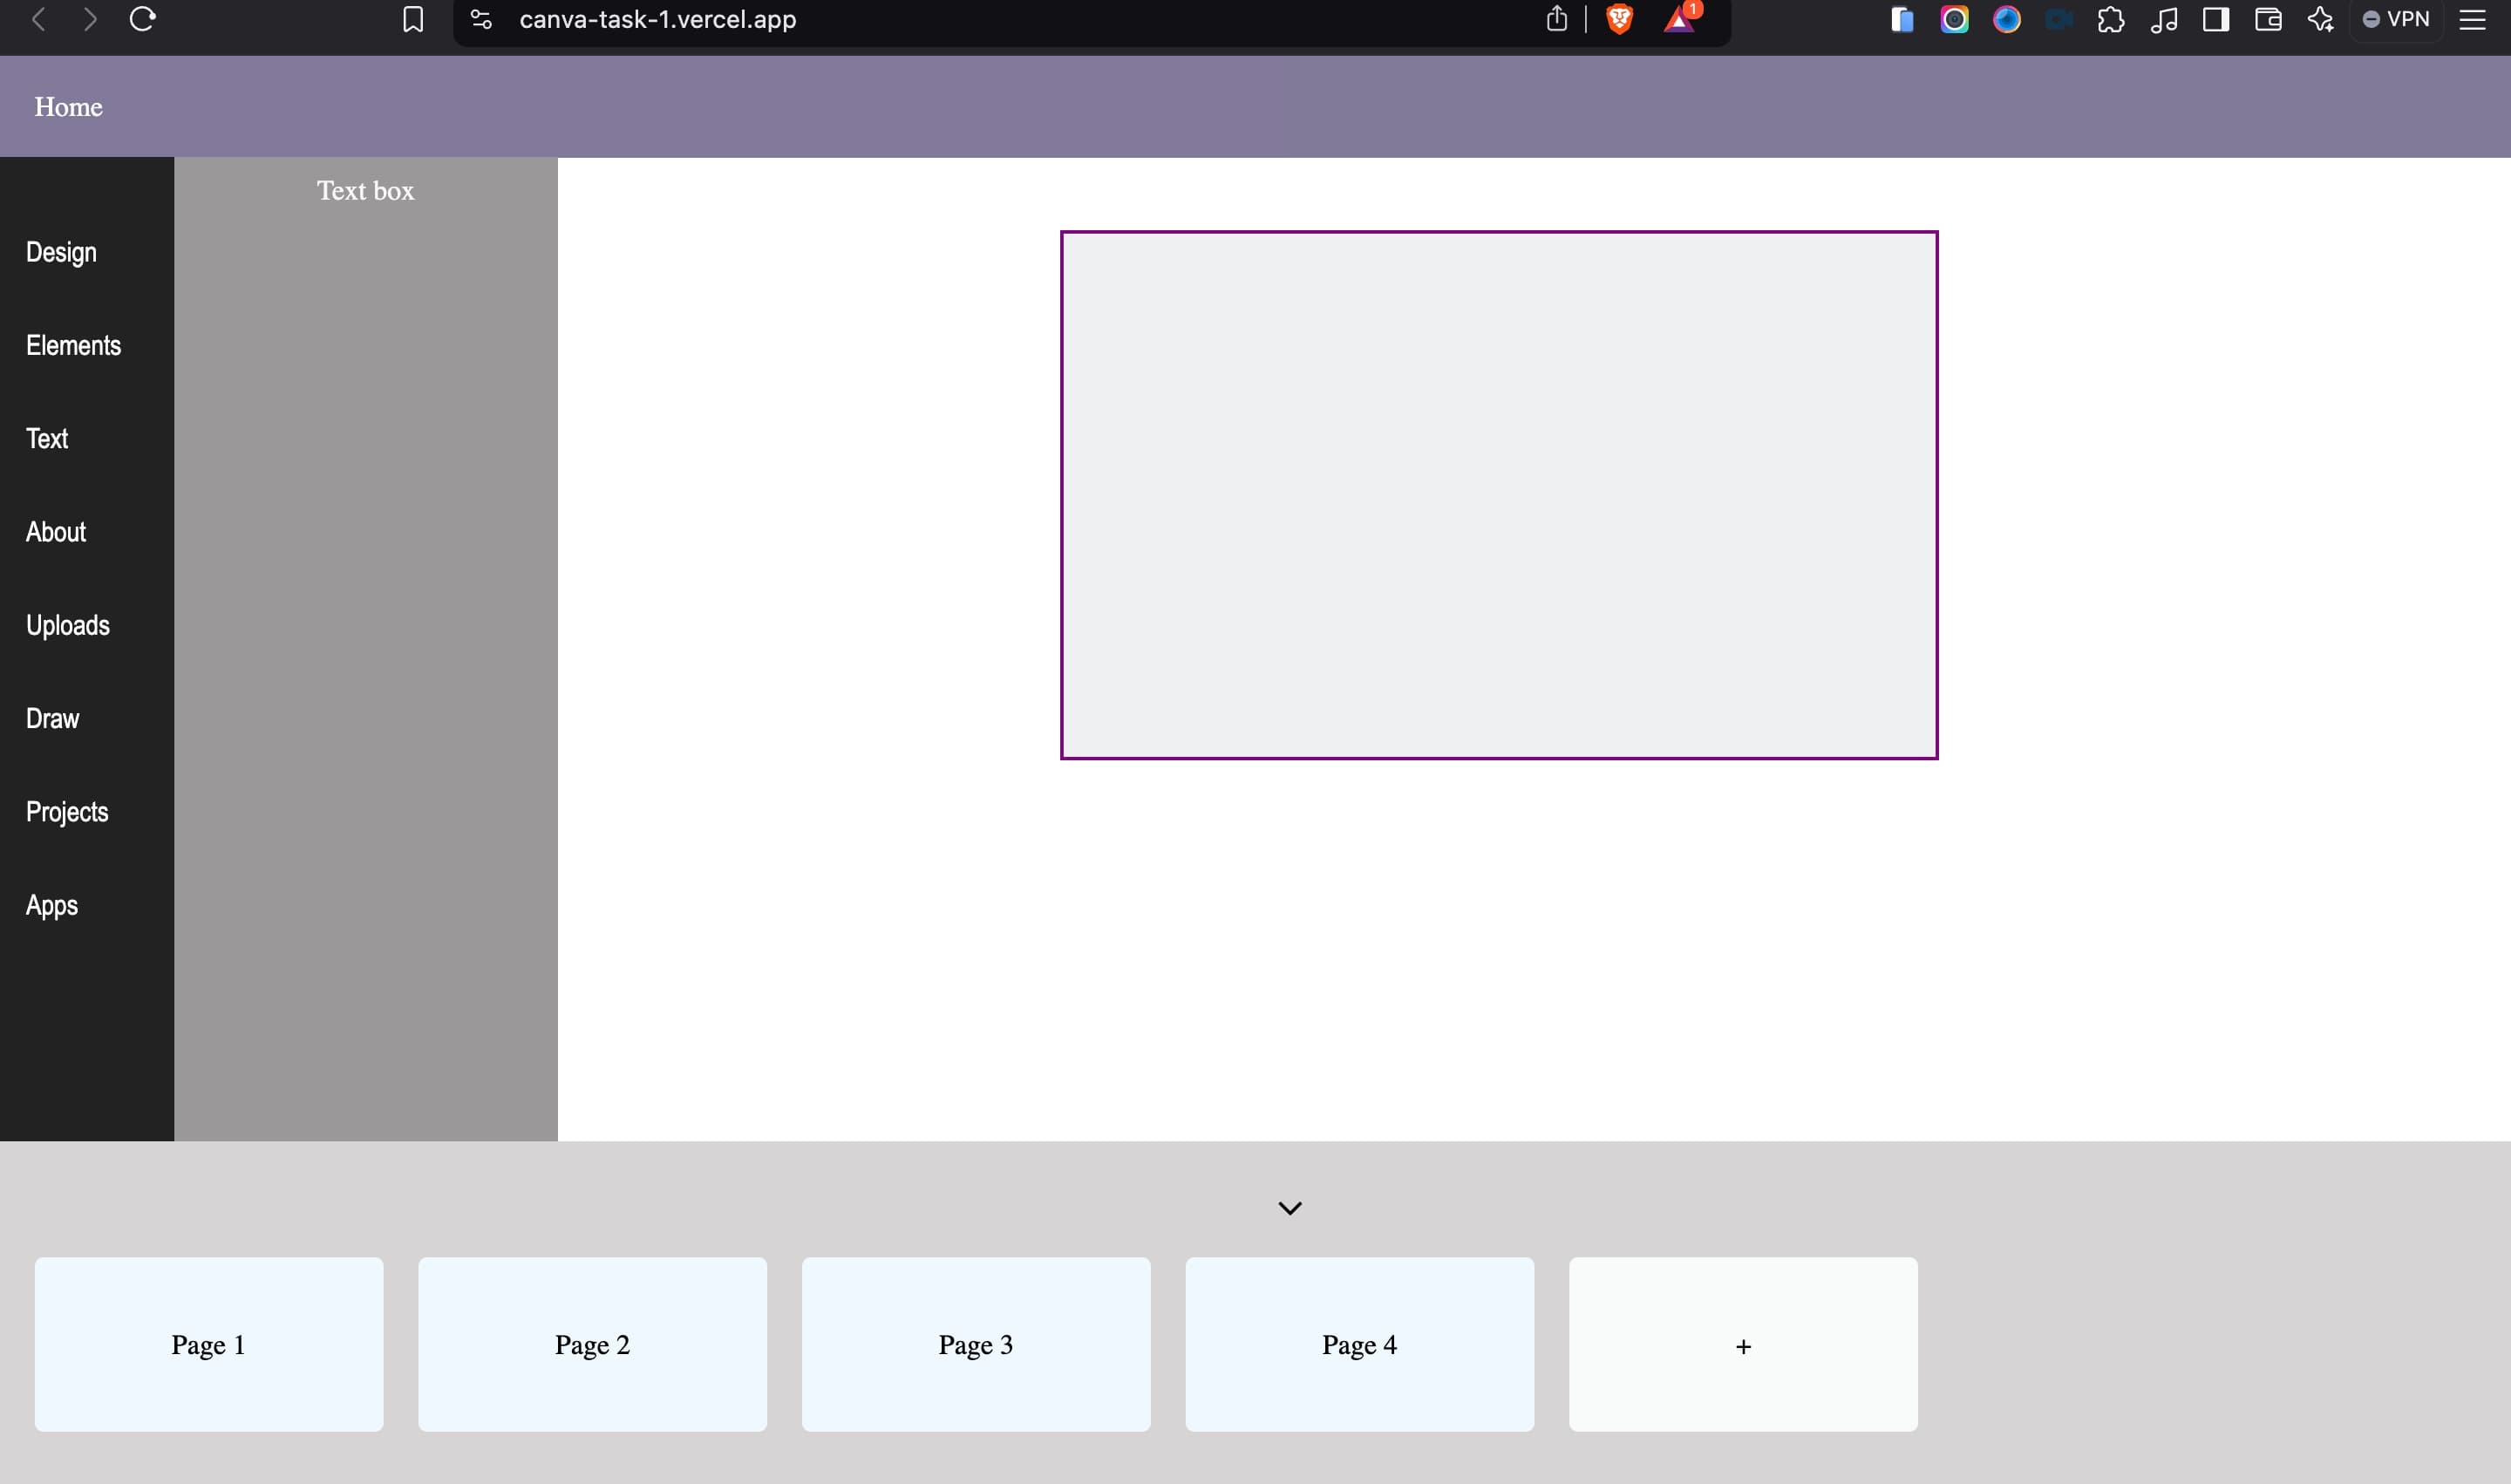Viewport: 2511px width, 1484px height.
Task: Select Text in the sidebar
Action: coord(47,438)
